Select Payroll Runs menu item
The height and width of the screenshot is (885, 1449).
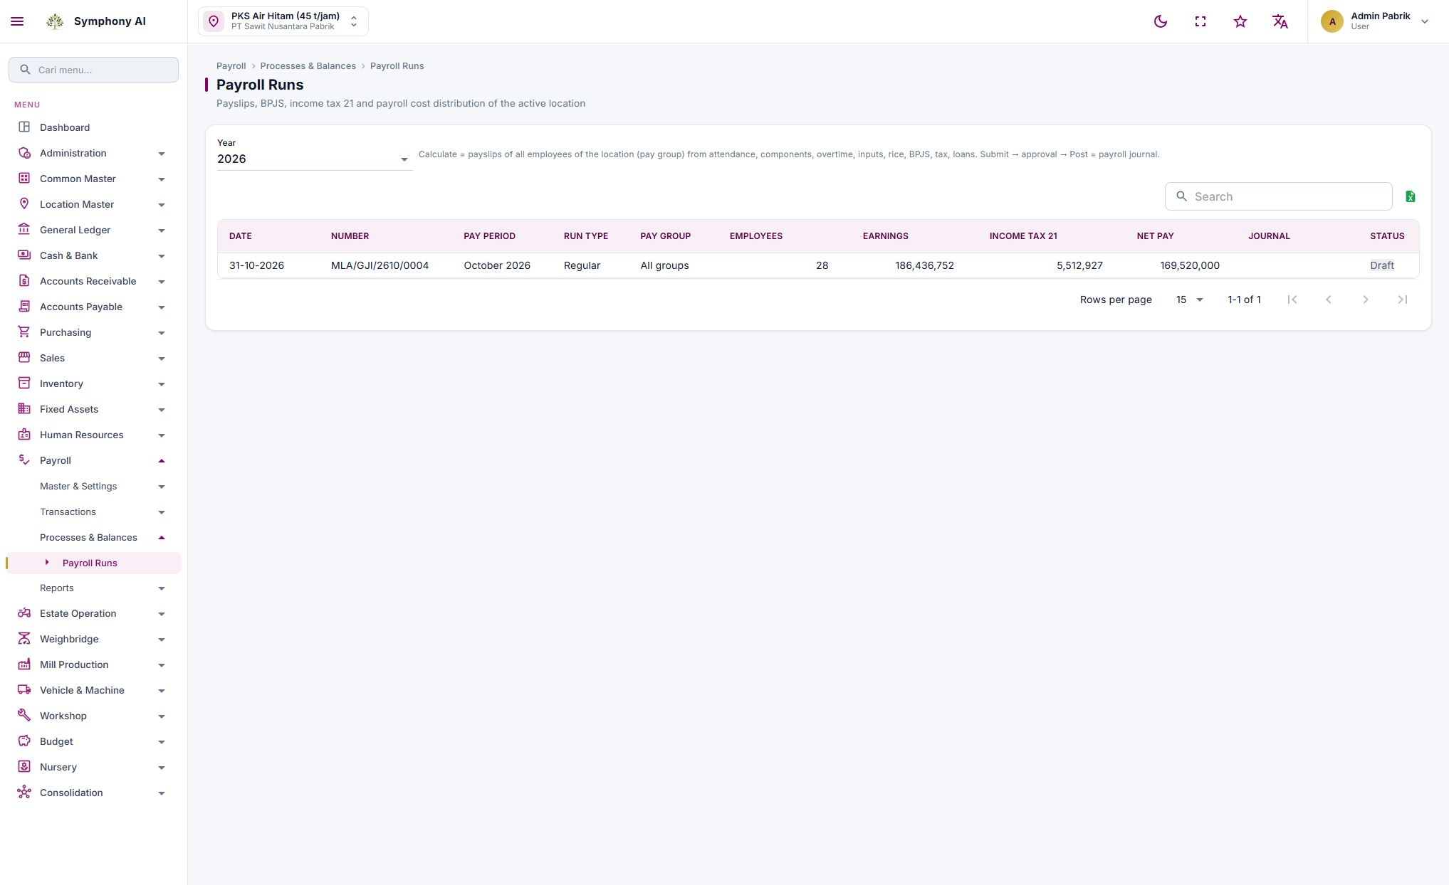[x=93, y=563]
